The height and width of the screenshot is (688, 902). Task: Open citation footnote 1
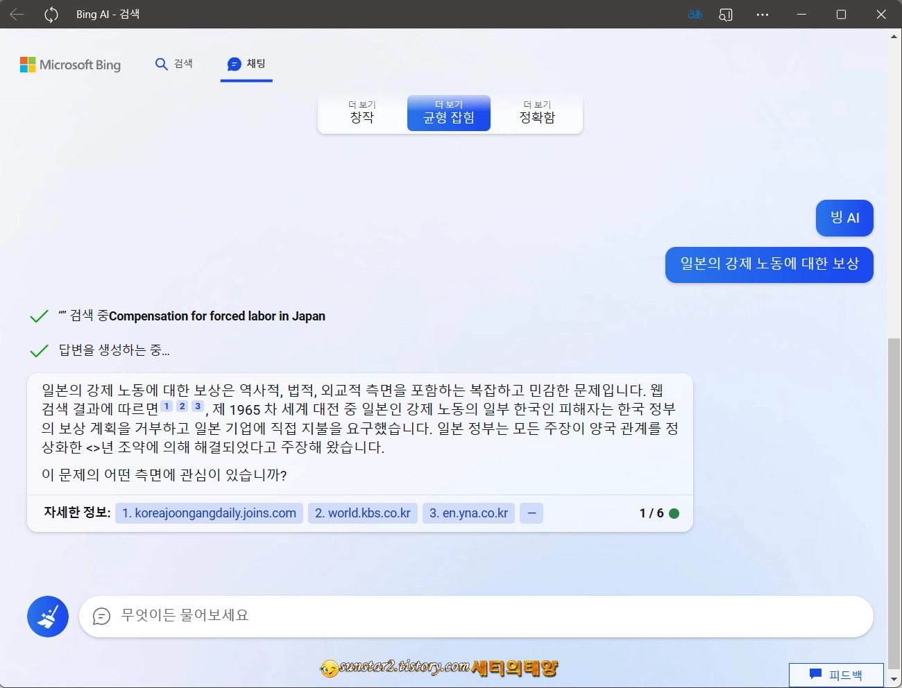[x=167, y=406]
